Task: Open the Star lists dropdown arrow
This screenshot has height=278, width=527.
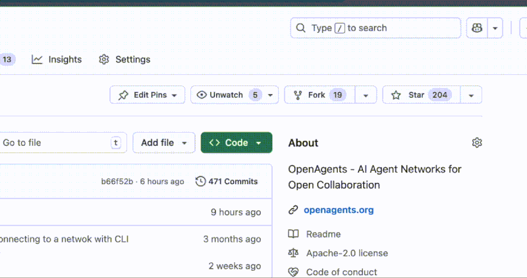Action: [x=471, y=95]
